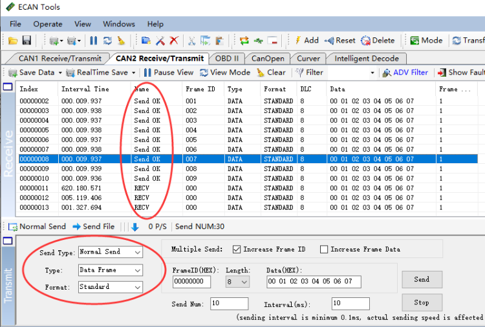The height and width of the screenshot is (327, 485).
Task: Clear the received data list
Action: point(271,72)
